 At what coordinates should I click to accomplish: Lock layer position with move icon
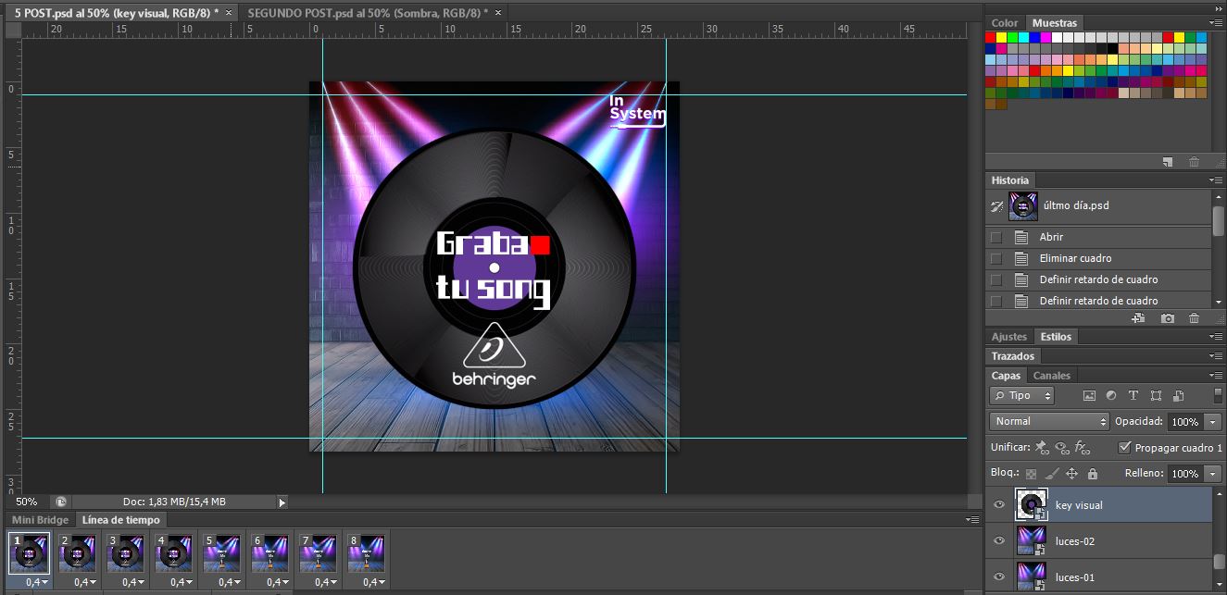tap(1071, 474)
